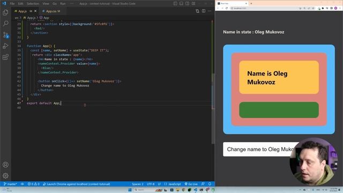
Task: Change file encoding UTF-8
Action: (x=151, y=184)
